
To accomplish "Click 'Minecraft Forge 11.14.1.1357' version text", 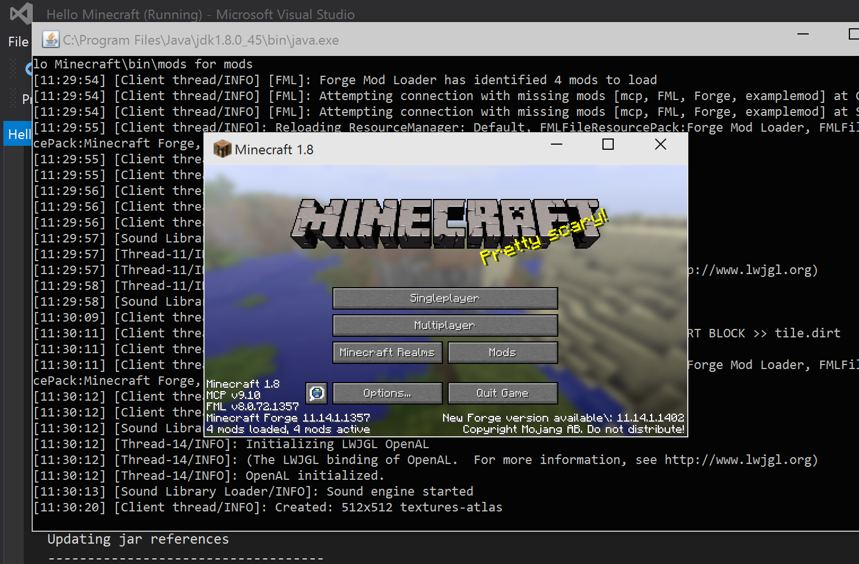I will (x=288, y=418).
